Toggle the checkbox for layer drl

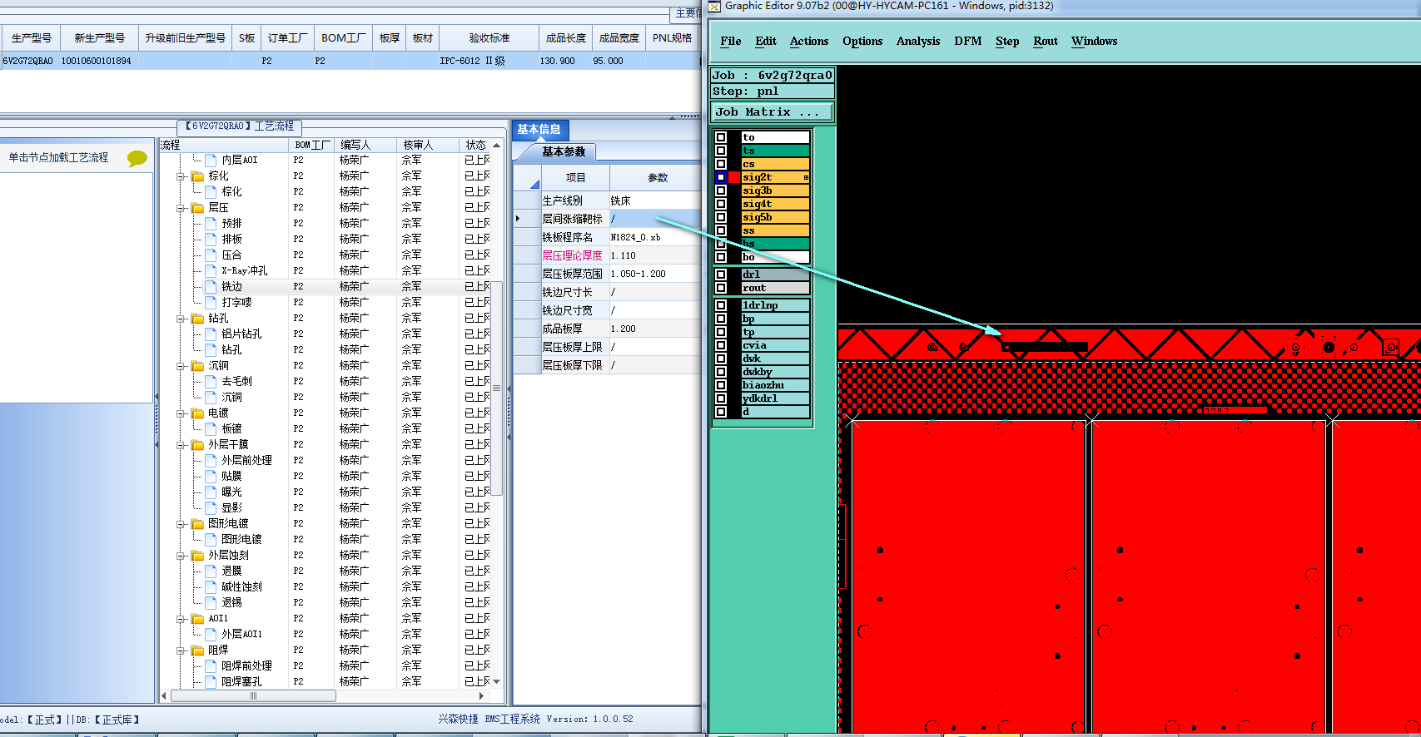[x=721, y=275]
